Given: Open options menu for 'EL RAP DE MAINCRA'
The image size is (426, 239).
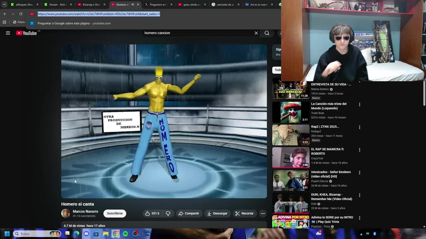Looking at the screenshot, I should [x=359, y=150].
